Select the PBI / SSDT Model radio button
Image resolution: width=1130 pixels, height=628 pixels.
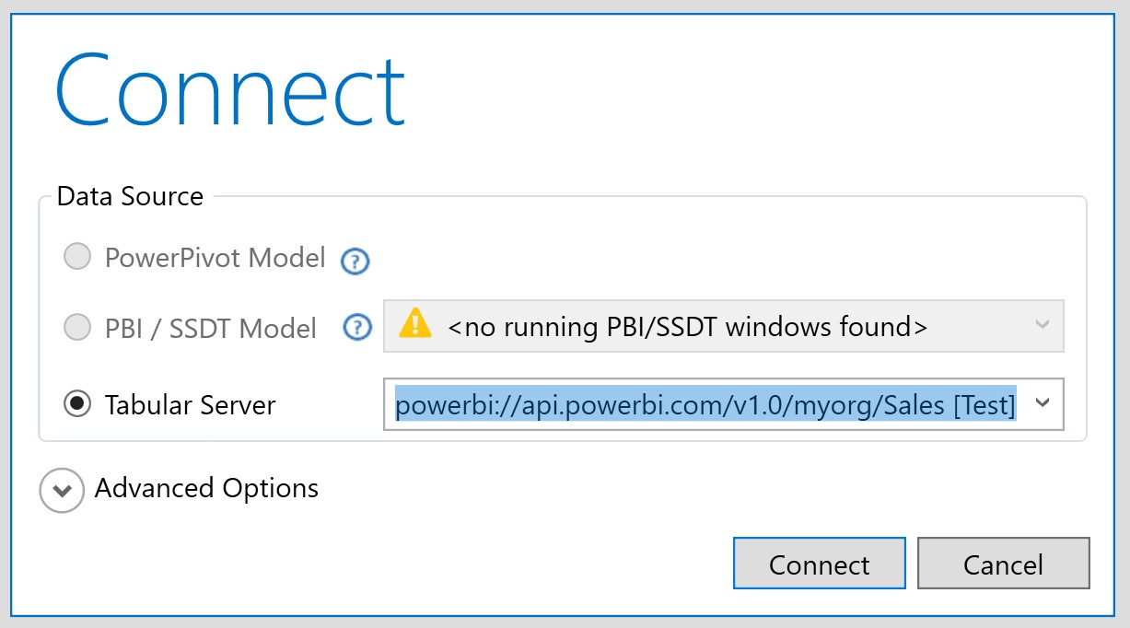tap(77, 327)
